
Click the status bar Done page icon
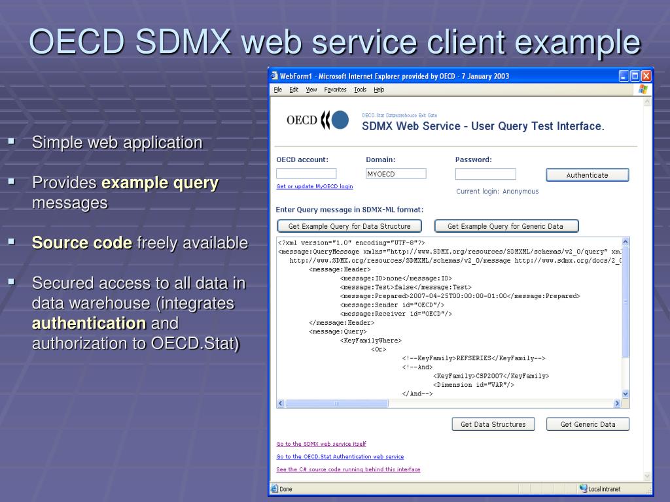tap(274, 489)
